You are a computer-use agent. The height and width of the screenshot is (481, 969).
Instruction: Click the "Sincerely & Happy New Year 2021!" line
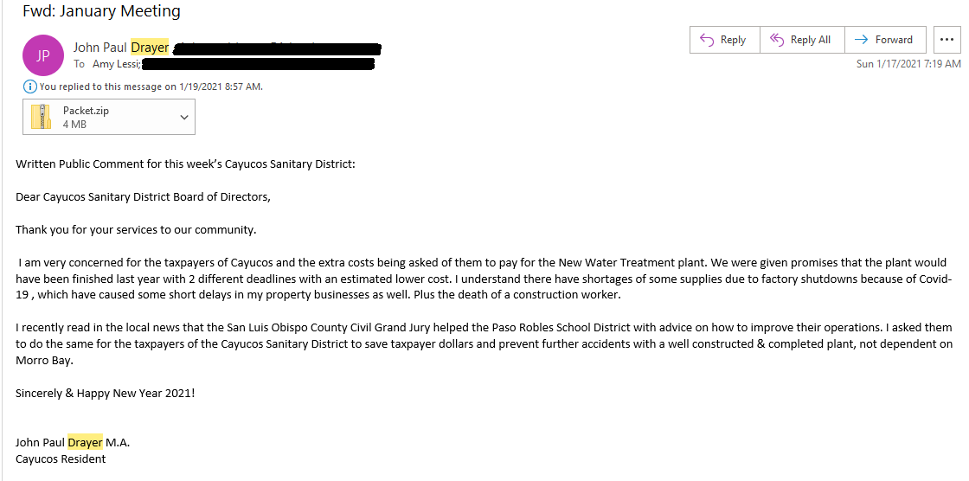click(106, 393)
